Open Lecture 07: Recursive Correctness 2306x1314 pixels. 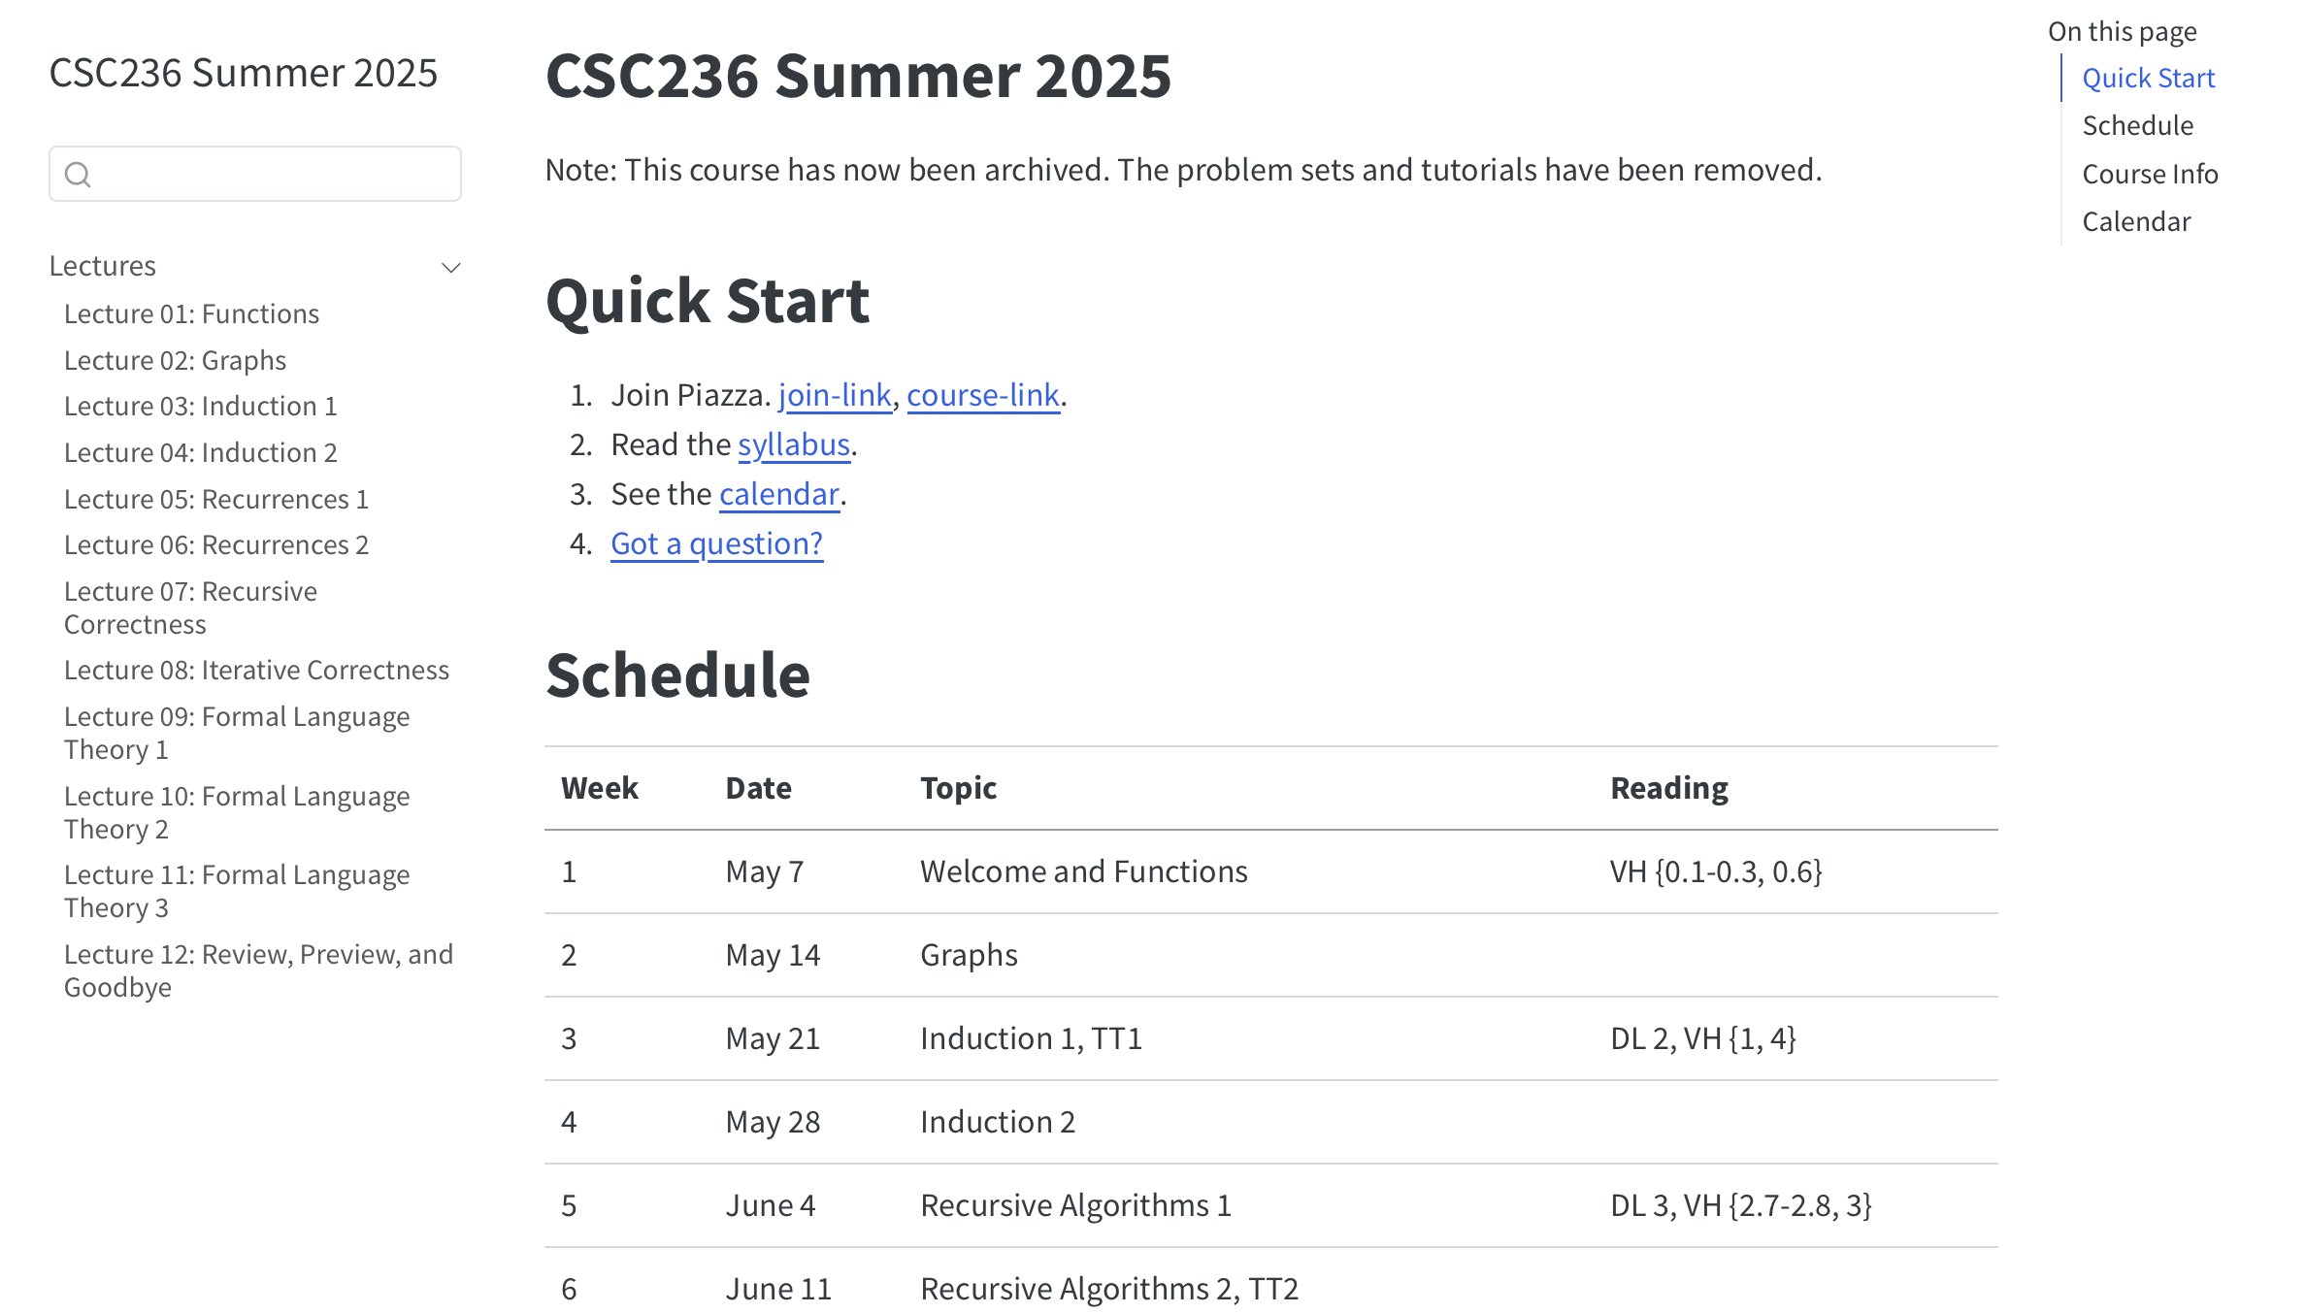click(190, 608)
